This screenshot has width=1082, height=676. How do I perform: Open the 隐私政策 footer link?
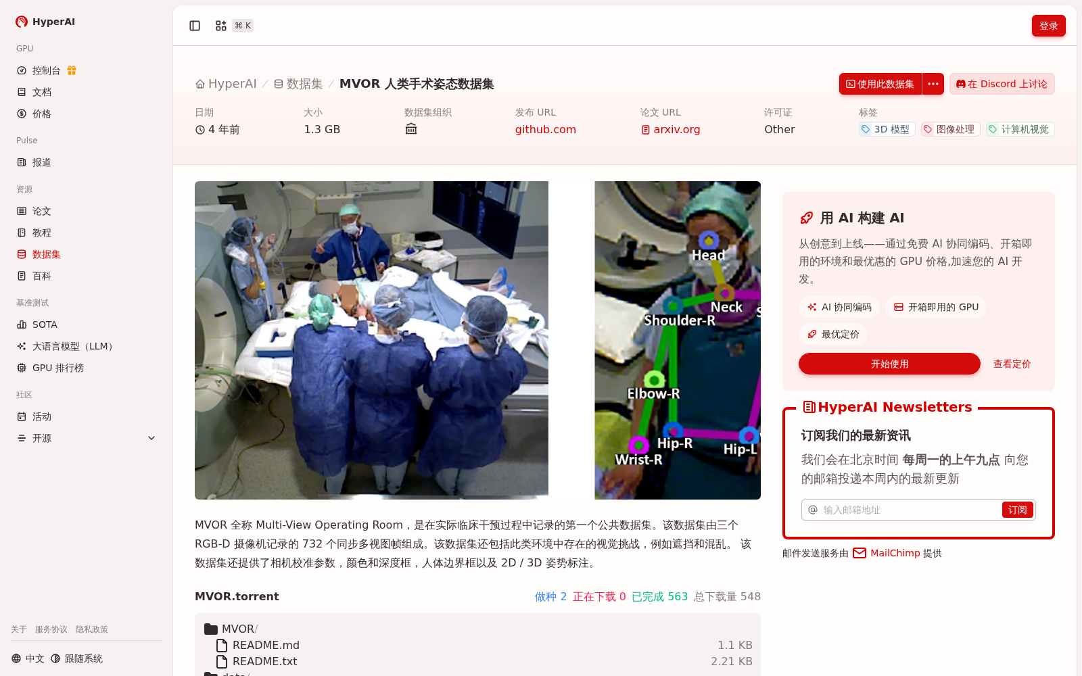coord(92,629)
